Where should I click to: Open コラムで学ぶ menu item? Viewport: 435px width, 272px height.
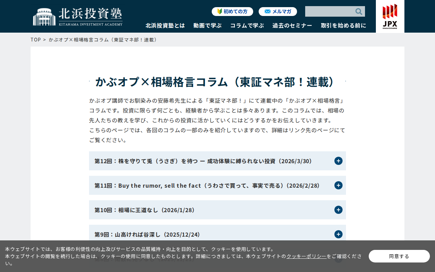pyautogui.click(x=247, y=26)
